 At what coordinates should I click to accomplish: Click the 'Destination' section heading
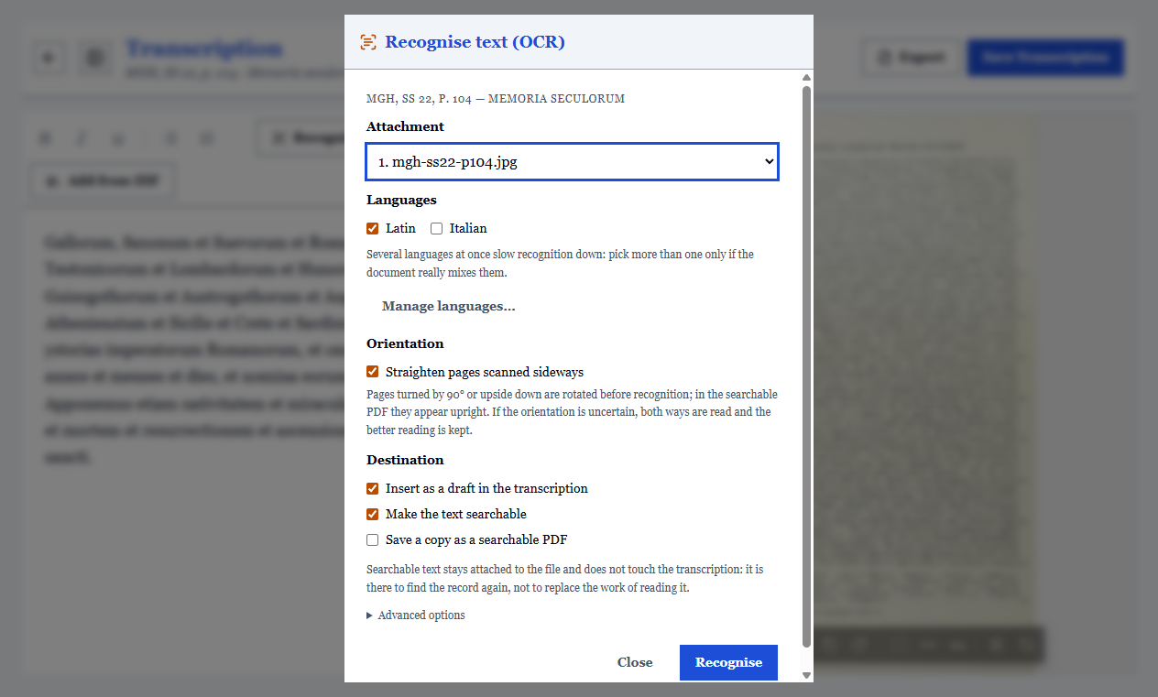(x=405, y=460)
